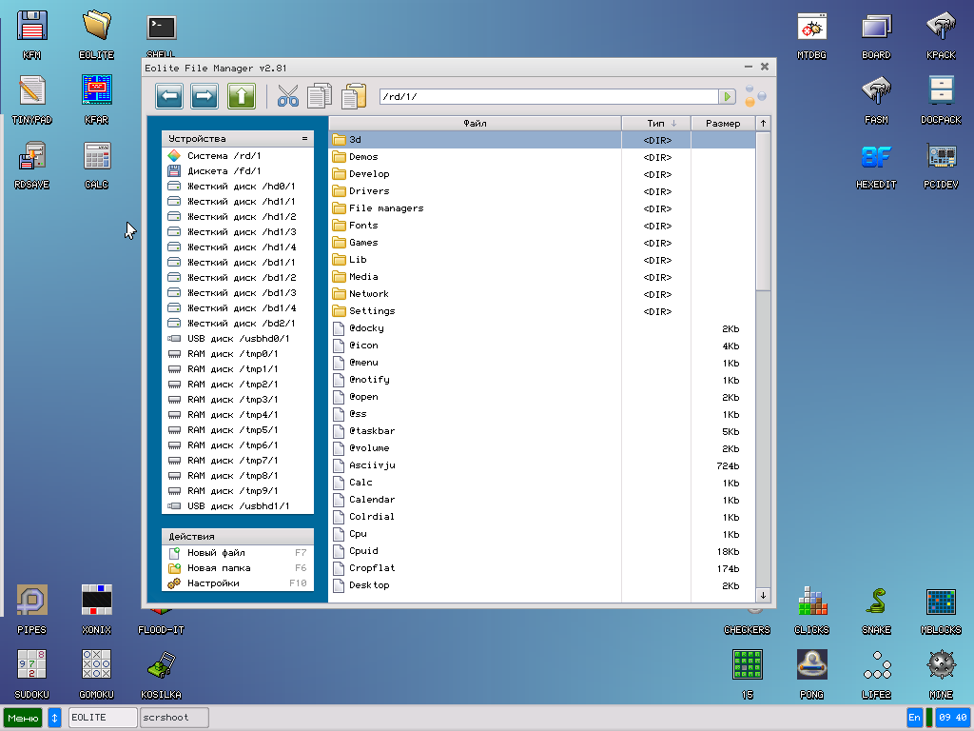This screenshot has width=974, height=731.
Task: Open TINYPAD text editor icon
Action: (x=31, y=89)
